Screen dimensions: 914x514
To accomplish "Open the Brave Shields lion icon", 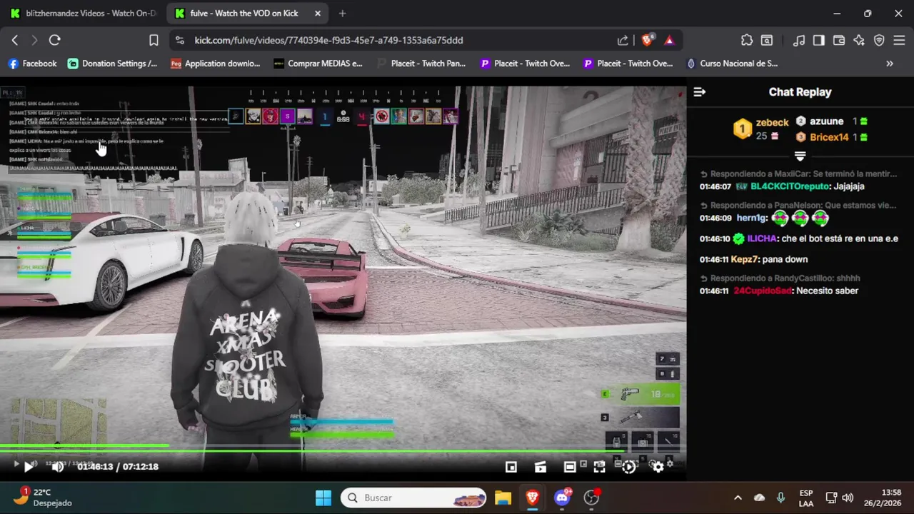I will coord(647,40).
